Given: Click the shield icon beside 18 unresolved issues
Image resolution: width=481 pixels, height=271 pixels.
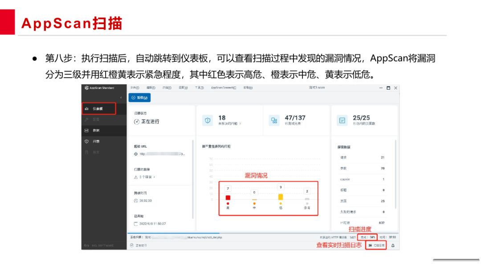Looking at the screenshot, I should coord(208,120).
